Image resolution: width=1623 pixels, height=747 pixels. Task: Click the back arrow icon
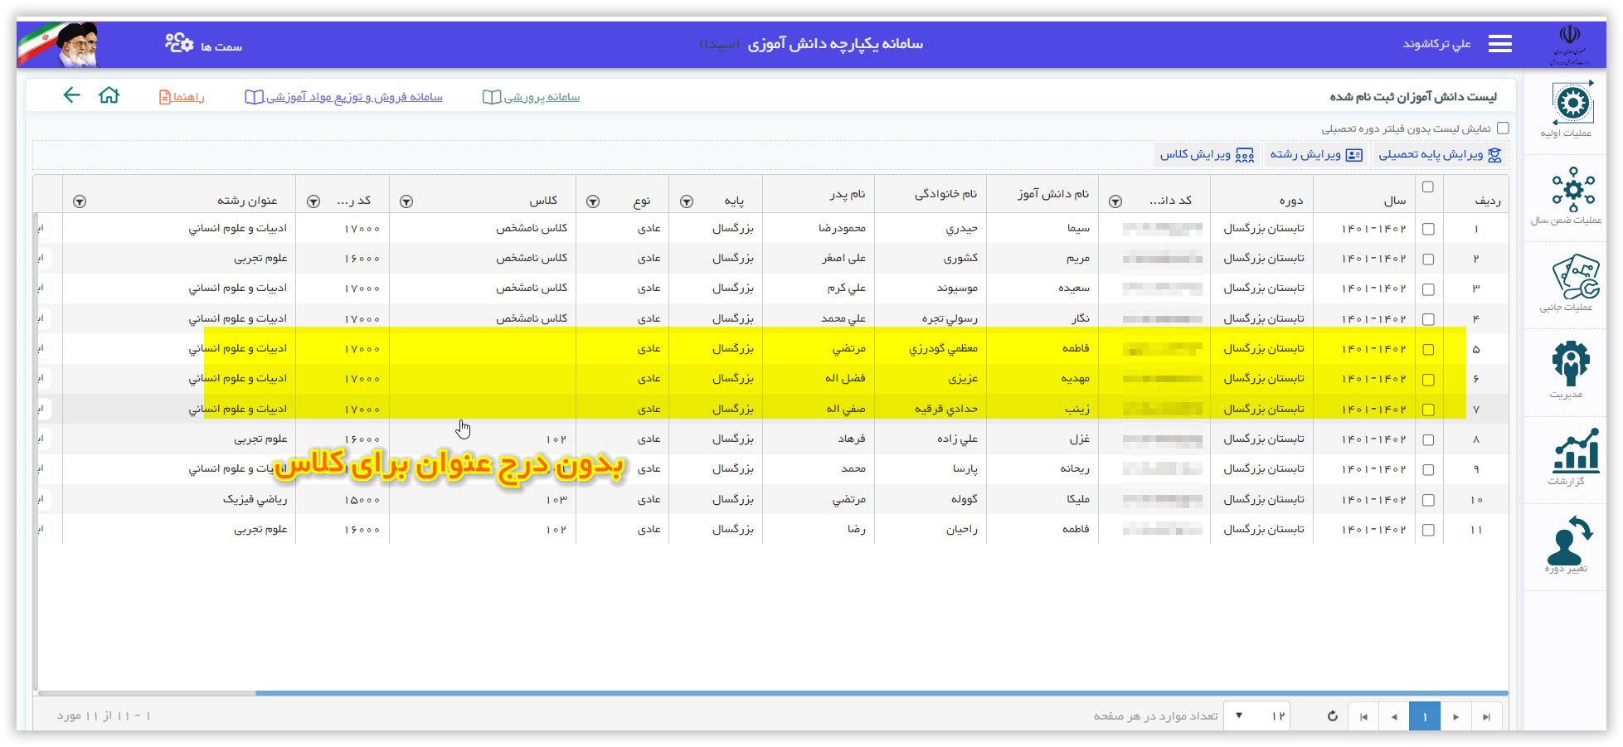click(72, 95)
